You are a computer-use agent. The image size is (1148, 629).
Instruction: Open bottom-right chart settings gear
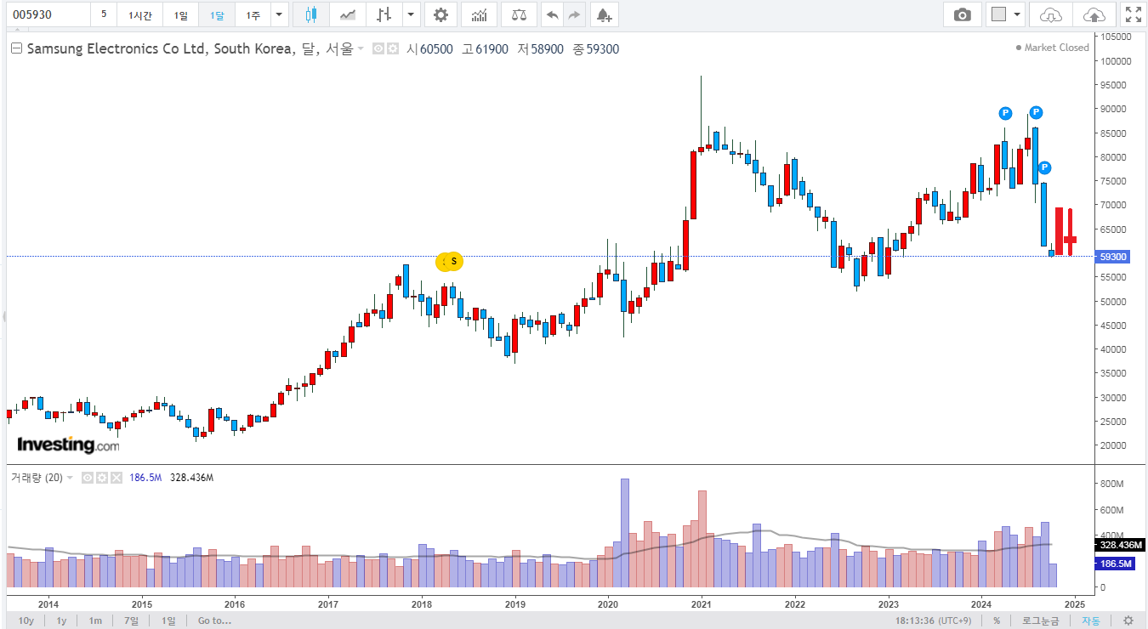tap(1128, 620)
